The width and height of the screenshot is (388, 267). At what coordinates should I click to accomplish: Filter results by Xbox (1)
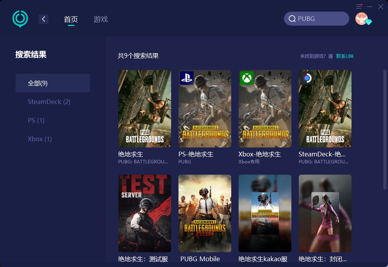tap(40, 139)
